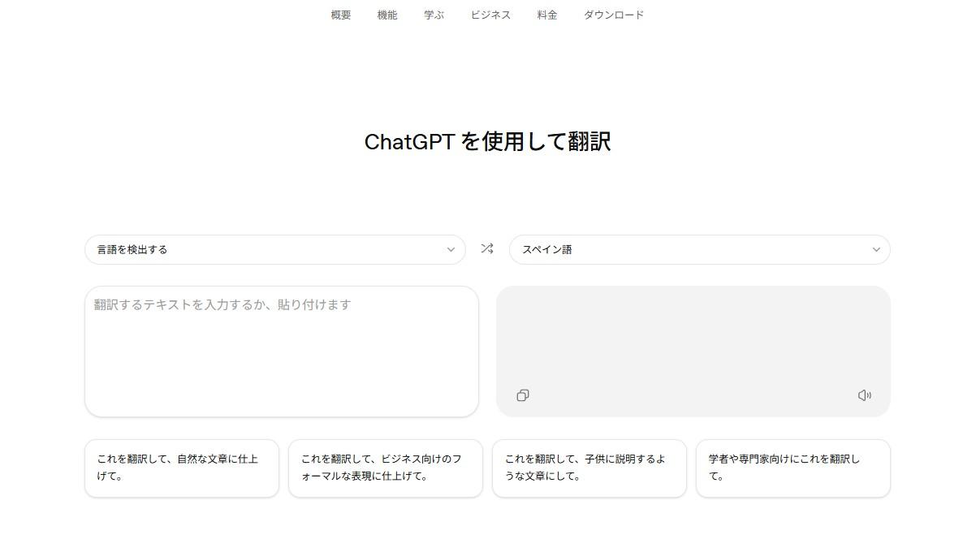Select the 子供に説明するような文章 suggestion
963x552 pixels.
pos(589,468)
